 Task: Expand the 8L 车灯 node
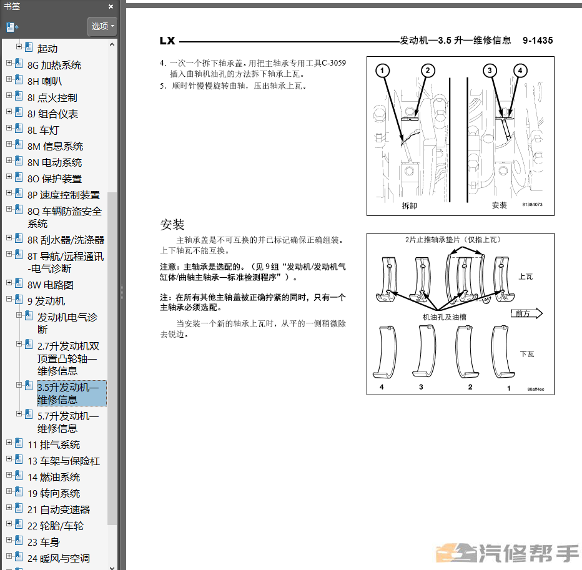[9, 127]
